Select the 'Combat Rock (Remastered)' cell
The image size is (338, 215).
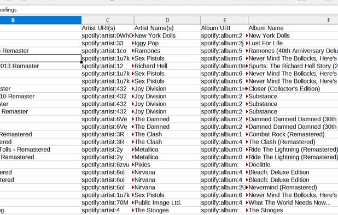pos(293,134)
